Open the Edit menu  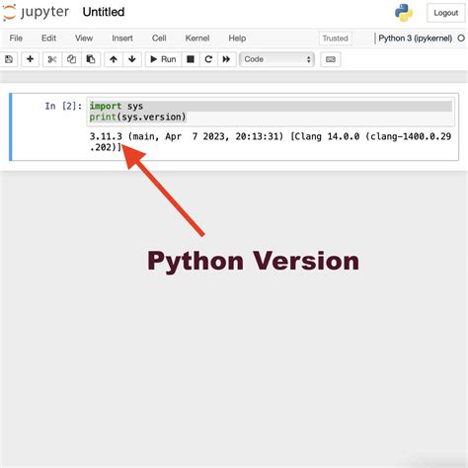tap(48, 39)
